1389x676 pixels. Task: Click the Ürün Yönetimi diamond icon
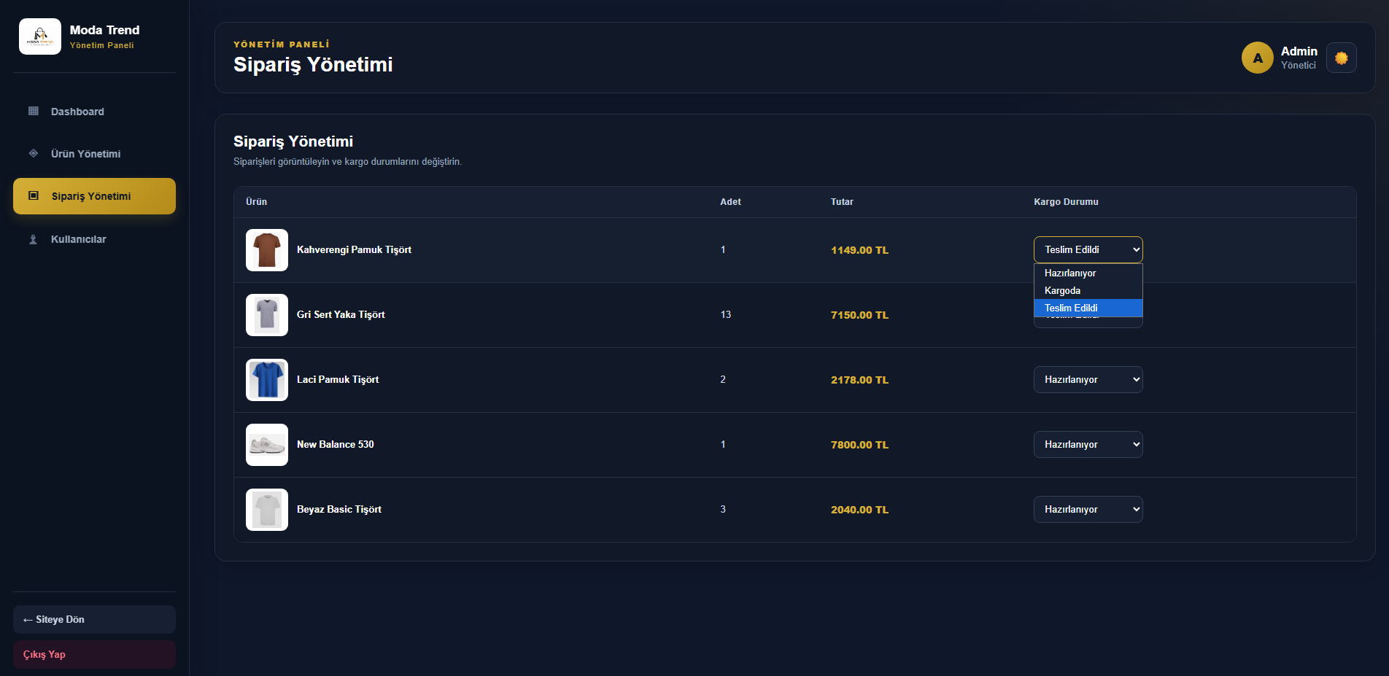(x=34, y=153)
